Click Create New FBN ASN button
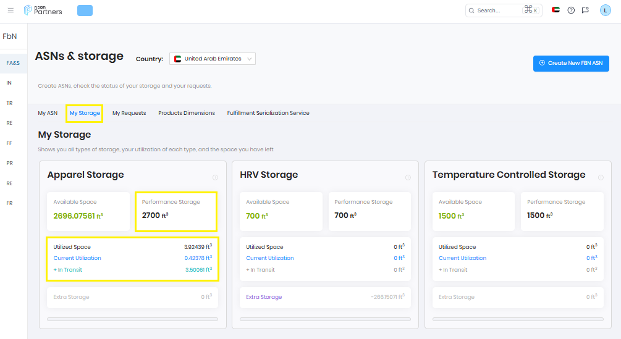 click(571, 63)
